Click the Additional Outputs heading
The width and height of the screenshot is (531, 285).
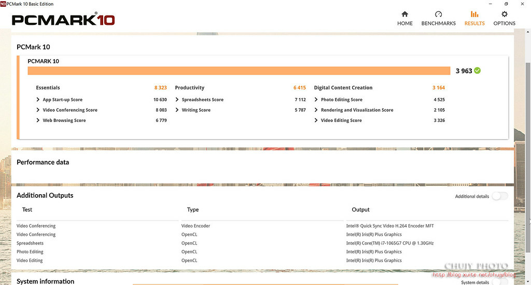pyautogui.click(x=45, y=196)
